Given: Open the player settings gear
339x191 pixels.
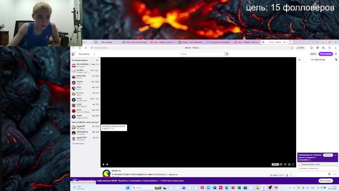Looking at the screenshot, I should click(281, 164).
